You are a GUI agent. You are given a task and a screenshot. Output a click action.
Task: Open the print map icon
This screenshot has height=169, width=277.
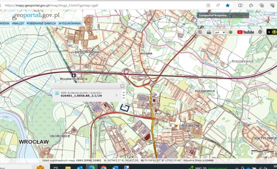pyautogui.click(x=209, y=32)
